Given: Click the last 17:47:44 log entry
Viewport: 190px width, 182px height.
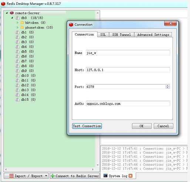Looking at the screenshot, I should [x=145, y=169].
